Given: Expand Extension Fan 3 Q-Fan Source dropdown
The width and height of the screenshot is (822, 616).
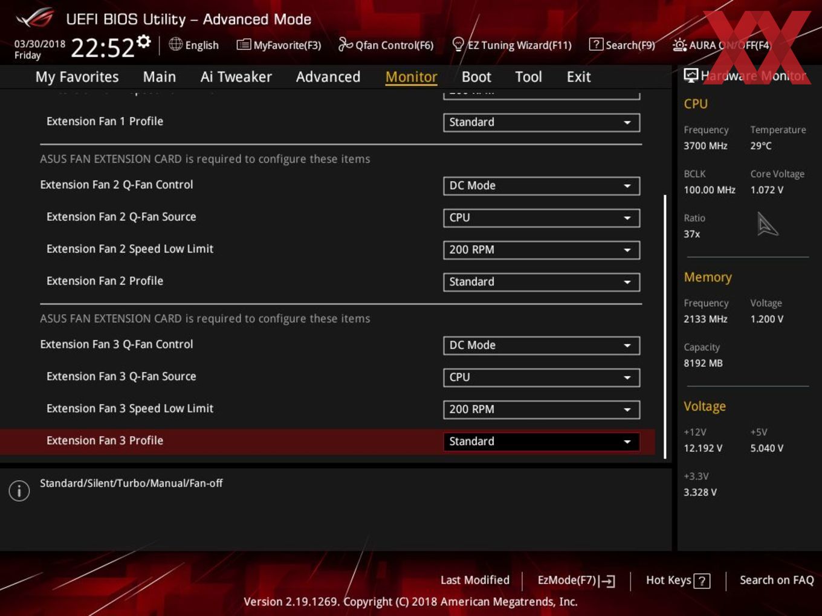Looking at the screenshot, I should point(542,377).
